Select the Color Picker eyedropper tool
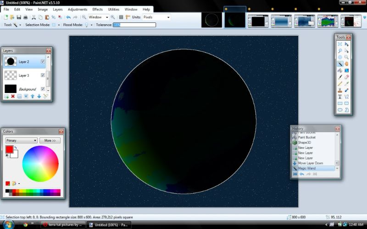The width and height of the screenshot is (367, 229). point(347,84)
